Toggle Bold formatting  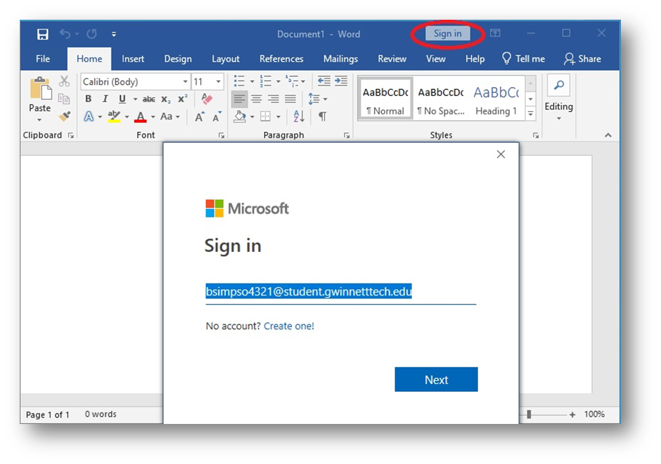[88, 99]
